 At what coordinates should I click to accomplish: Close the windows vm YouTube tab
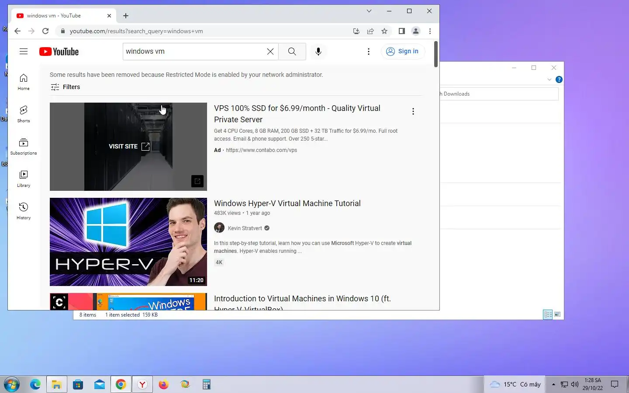pyautogui.click(x=109, y=16)
